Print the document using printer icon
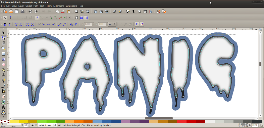This screenshot has height=128, width=264. [22, 11]
